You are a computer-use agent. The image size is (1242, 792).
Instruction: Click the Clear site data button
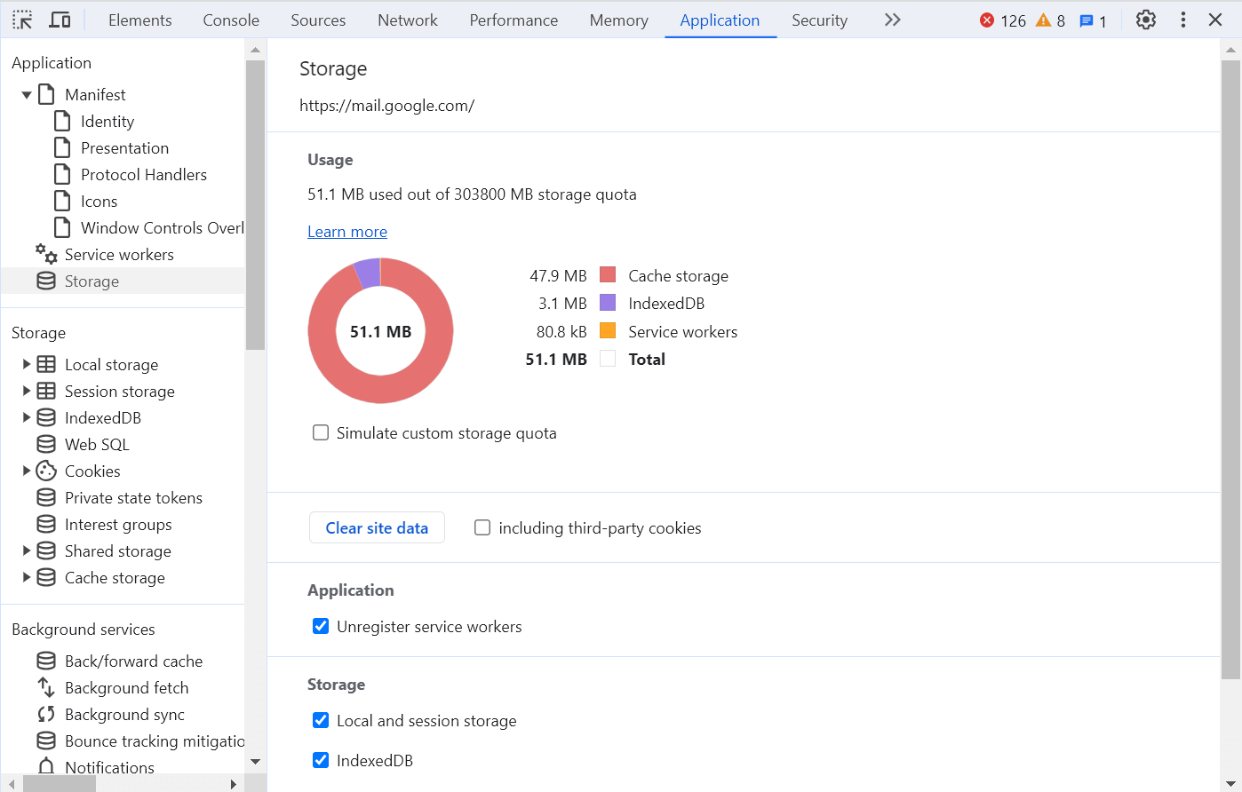[377, 528]
